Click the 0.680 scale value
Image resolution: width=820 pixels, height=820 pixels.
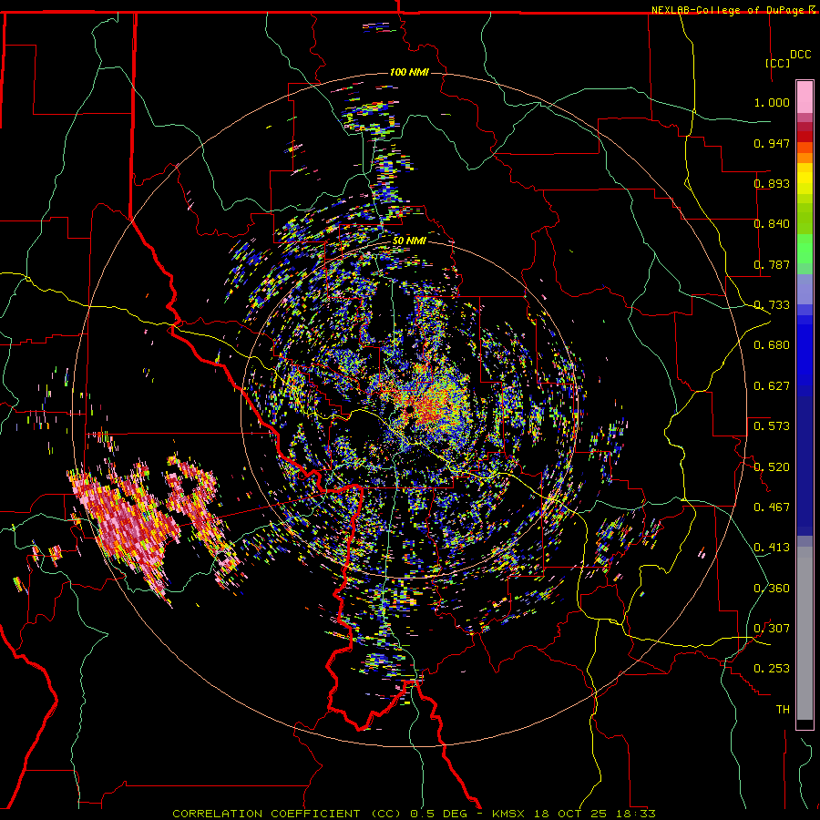[x=772, y=345]
